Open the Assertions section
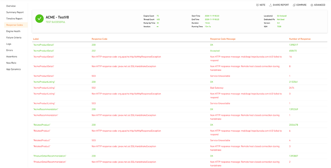 pyautogui.click(x=12, y=57)
